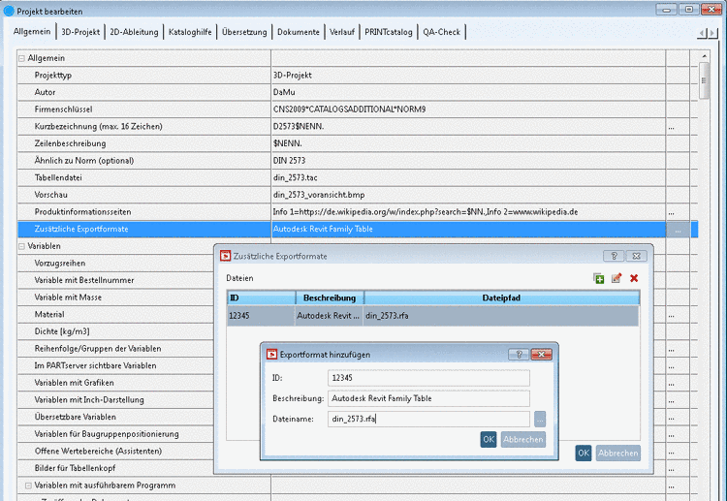Maximize the Projekt bearbeiten window

click(688, 10)
